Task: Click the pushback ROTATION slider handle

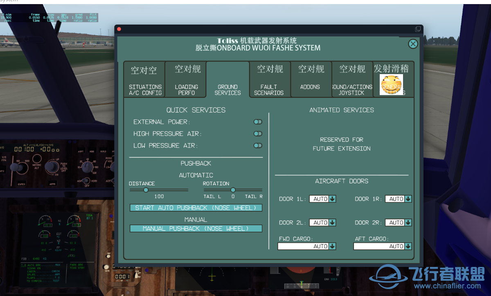Action: tap(233, 190)
